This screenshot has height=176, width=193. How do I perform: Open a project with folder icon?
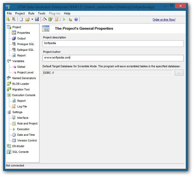click(x=28, y=19)
